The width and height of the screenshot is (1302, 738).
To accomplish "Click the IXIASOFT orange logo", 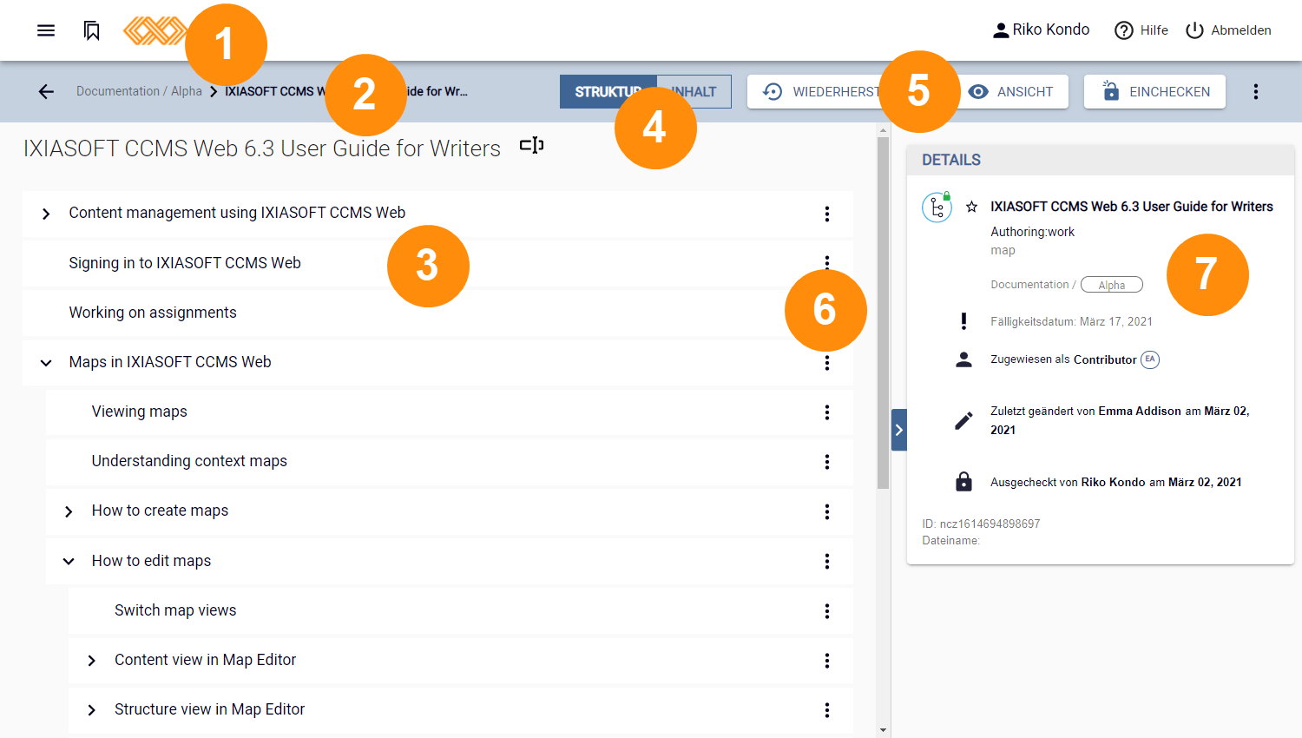I will (x=154, y=30).
